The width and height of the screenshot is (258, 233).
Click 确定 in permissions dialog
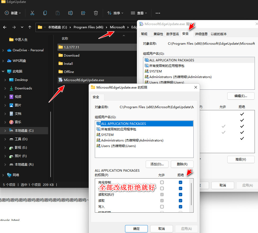(x=136, y=229)
